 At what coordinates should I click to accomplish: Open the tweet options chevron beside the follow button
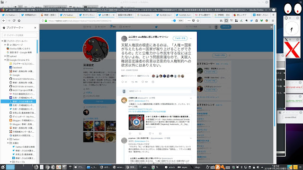tap(191, 38)
